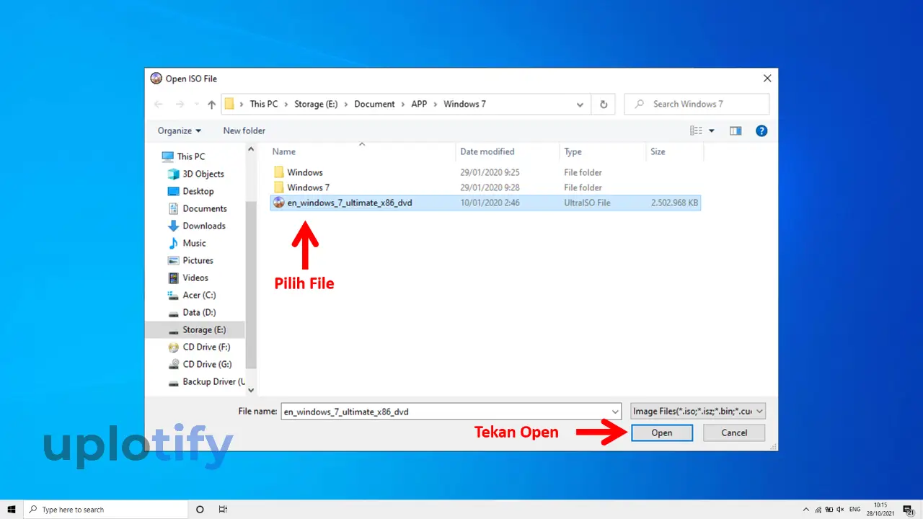Click the Open button
The image size is (923, 519).
point(661,432)
